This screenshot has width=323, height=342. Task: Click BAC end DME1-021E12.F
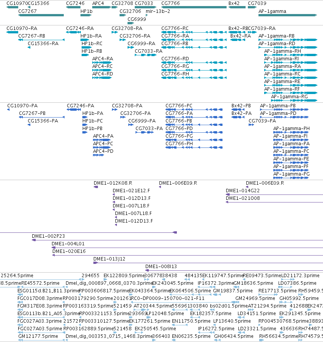pyautogui.click(x=131, y=191)
